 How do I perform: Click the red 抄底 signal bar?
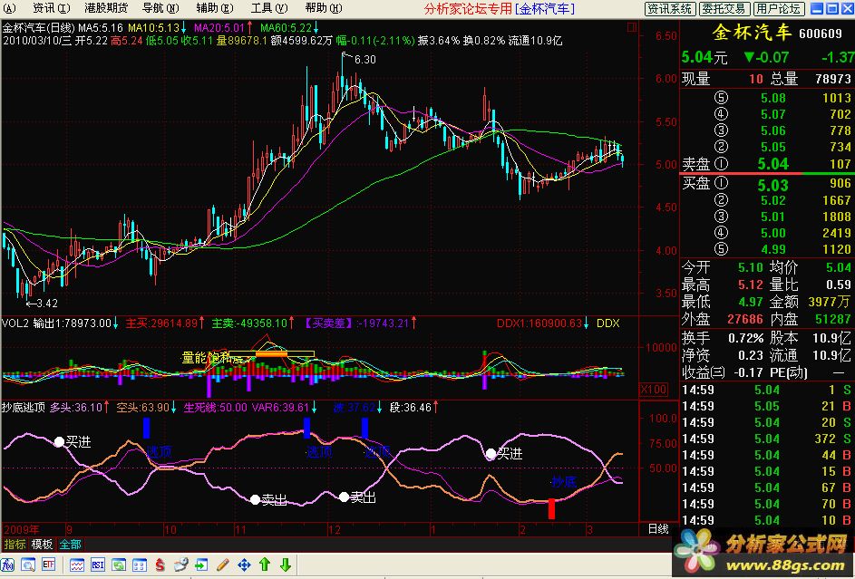click(x=551, y=508)
